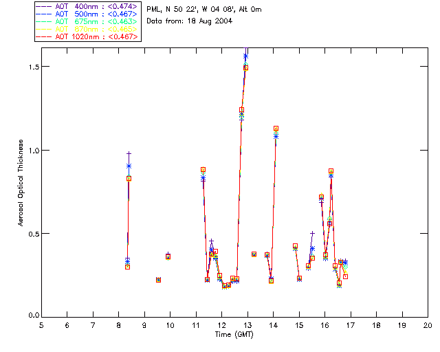Click the 12 tick label on time axis
This screenshot has width=440, height=352.
[221, 325]
